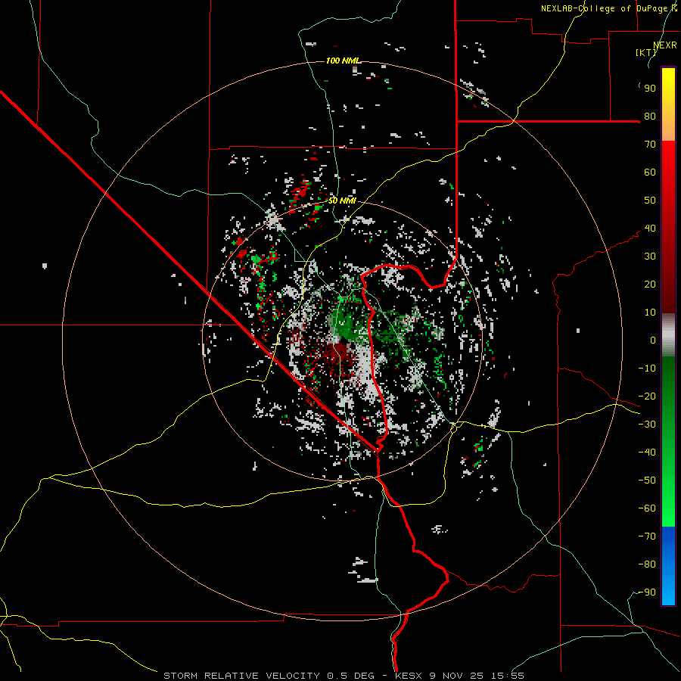Click the gray zero-velocity segment of color bar

(x=668, y=335)
